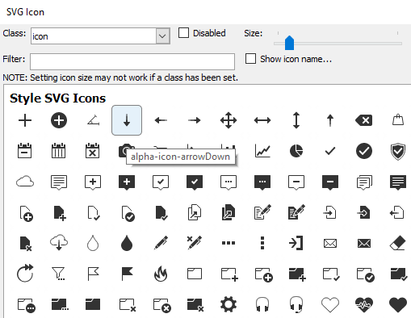Select the outline folder with circled plus
This screenshot has height=318, width=411.
coord(263,274)
